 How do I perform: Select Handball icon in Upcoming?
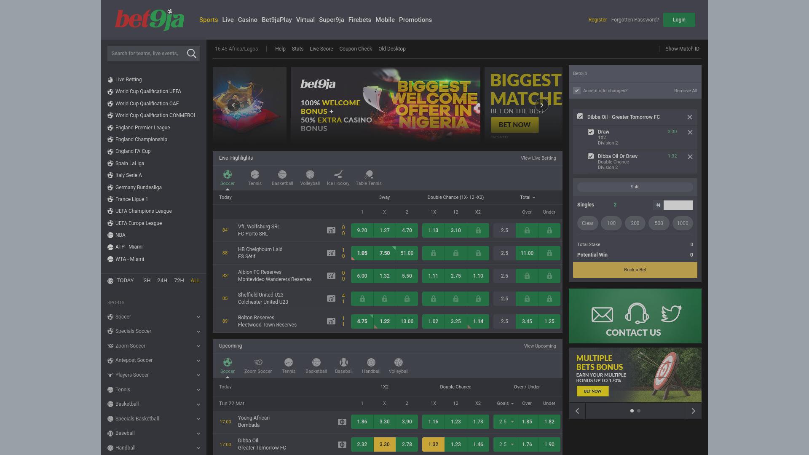click(371, 362)
